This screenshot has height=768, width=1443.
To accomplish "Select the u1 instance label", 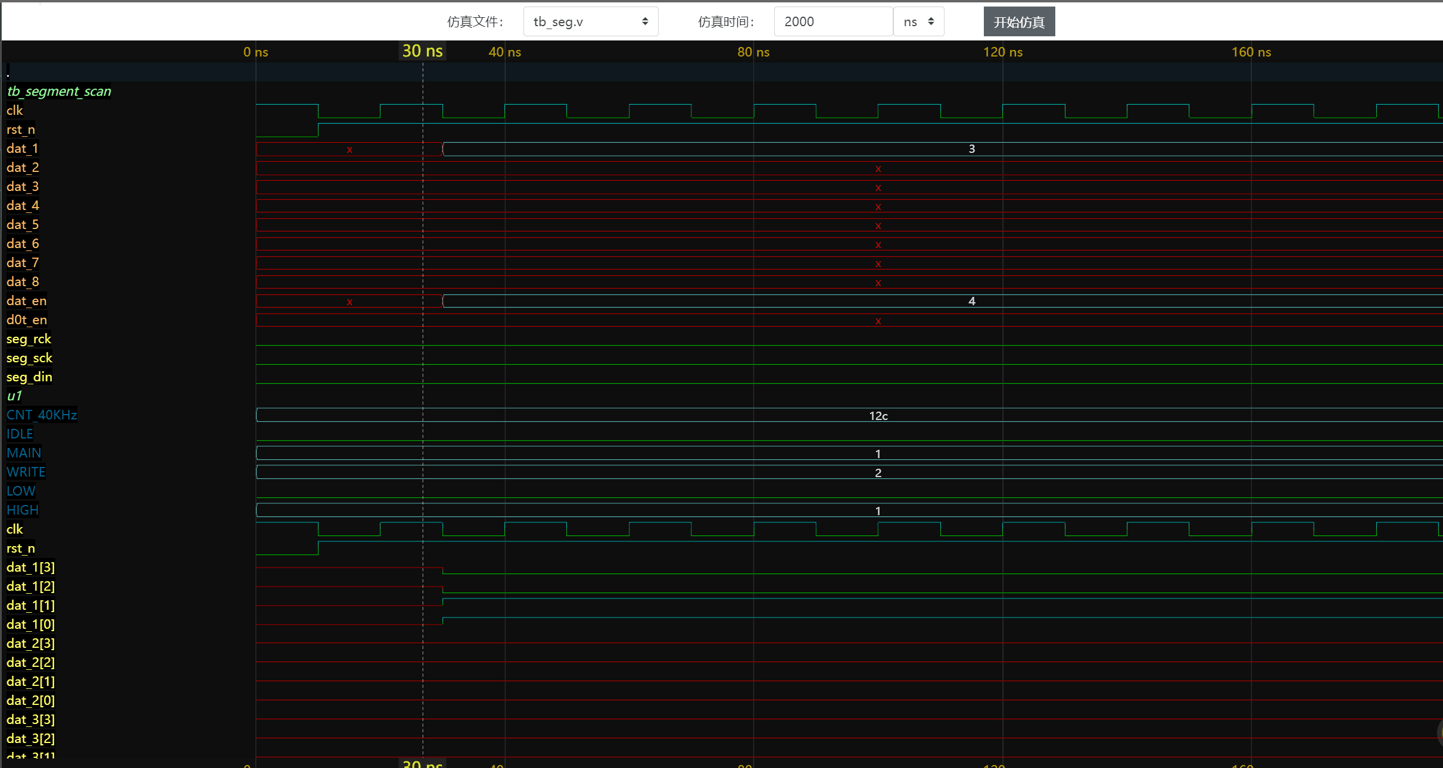I will [14, 396].
